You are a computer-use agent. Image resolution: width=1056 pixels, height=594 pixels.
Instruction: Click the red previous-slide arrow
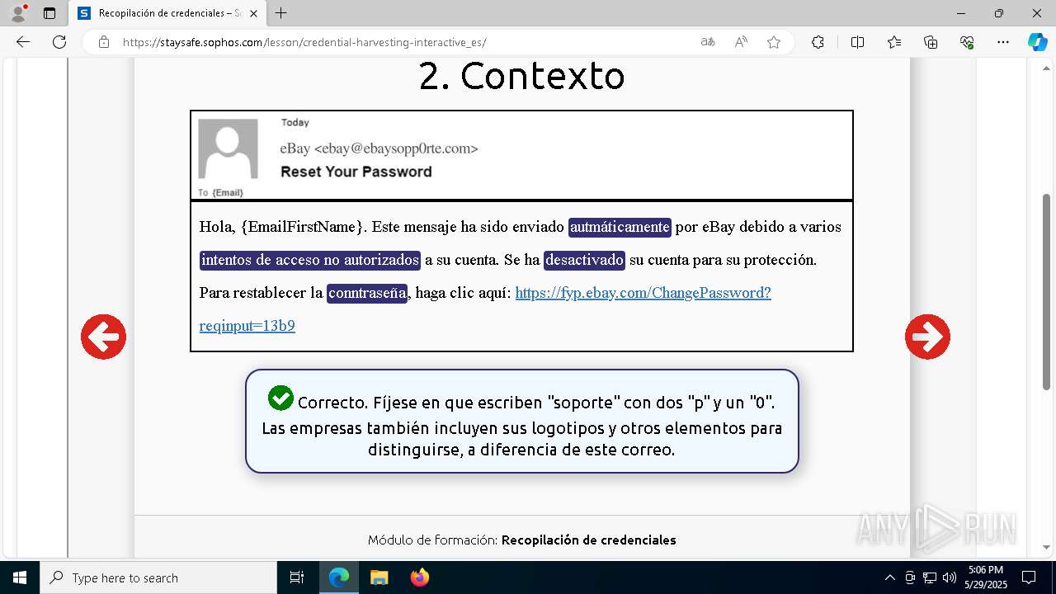(x=103, y=337)
